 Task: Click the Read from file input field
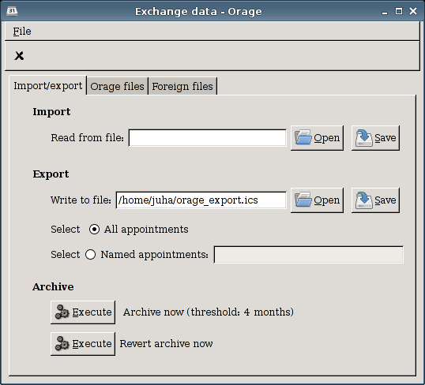[207, 138]
